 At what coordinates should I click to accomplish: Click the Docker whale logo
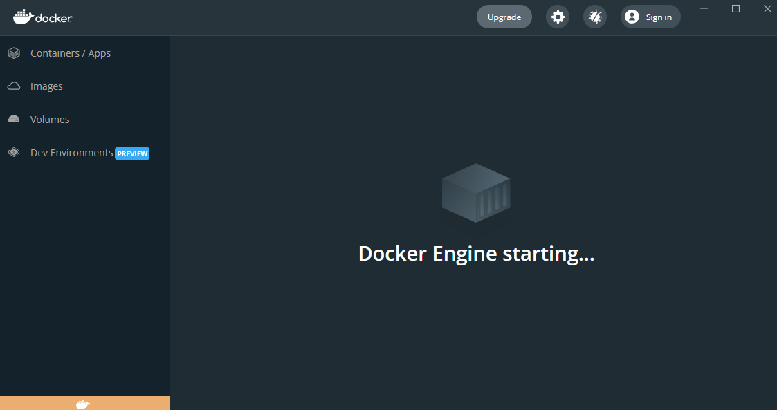point(43,17)
